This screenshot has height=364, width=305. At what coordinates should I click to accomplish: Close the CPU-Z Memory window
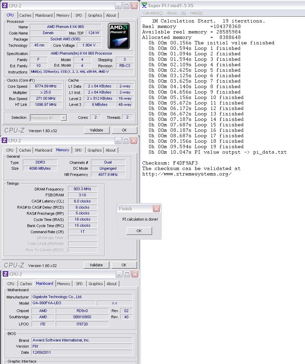click(134, 140)
